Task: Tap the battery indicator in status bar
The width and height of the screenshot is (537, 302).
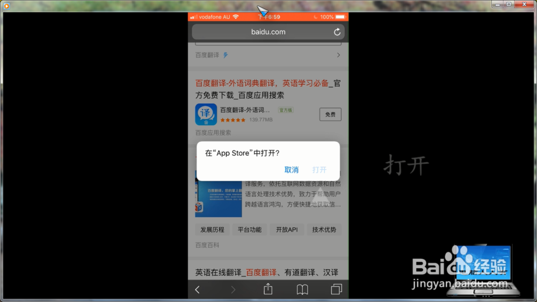Action: coord(340,17)
